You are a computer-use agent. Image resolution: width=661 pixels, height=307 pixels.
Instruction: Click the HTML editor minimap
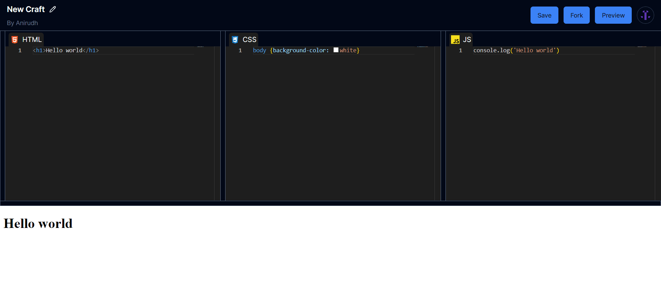coord(204,123)
